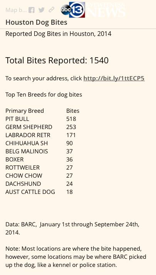The width and height of the screenshot is (156, 275).
Task: Click the Eyewitness News banner text
Action: (x=106, y=10)
